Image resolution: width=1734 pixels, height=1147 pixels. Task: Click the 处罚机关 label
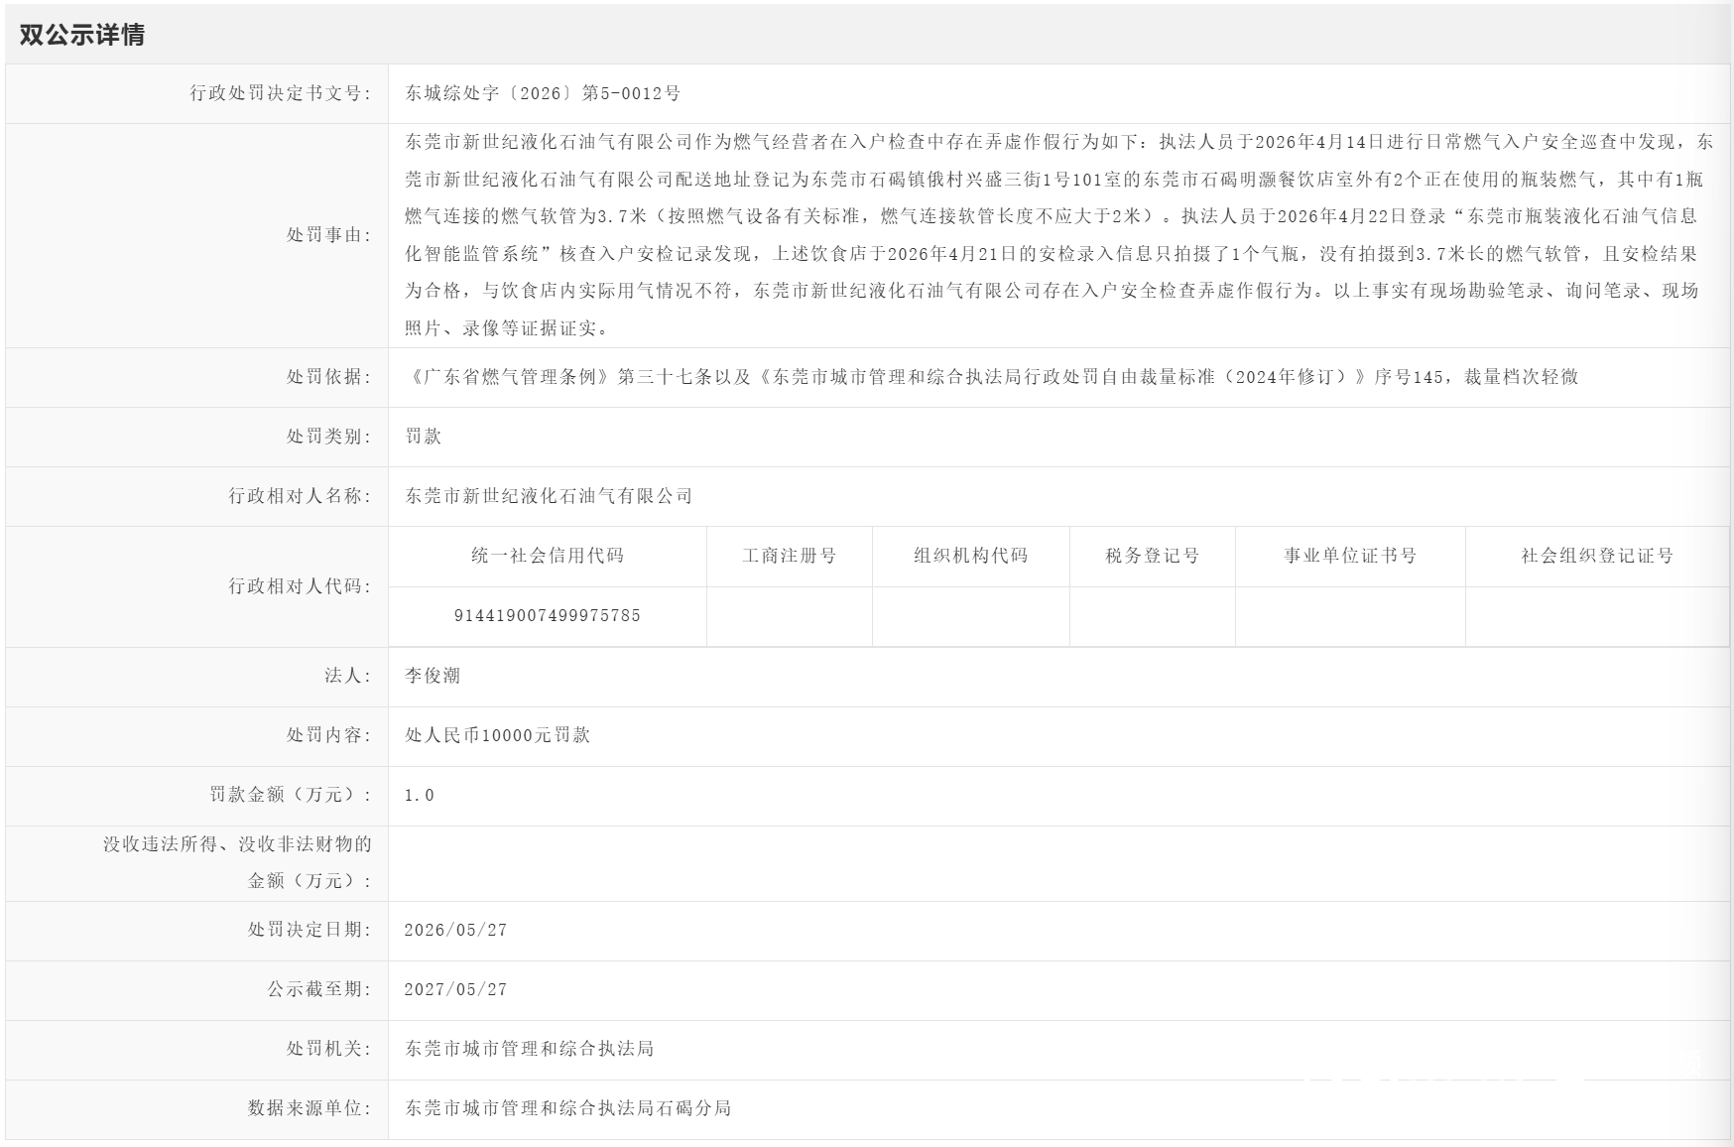point(329,1049)
